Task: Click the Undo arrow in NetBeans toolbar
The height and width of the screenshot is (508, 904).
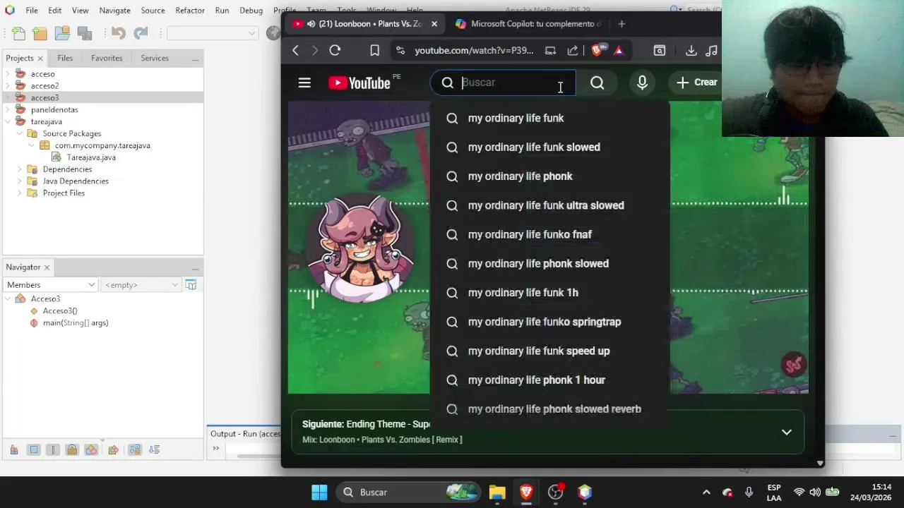Action: click(x=118, y=33)
